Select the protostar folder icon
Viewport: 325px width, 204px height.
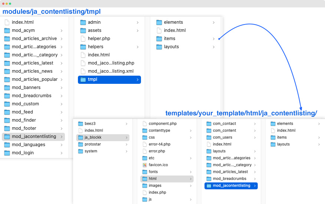tap(81, 144)
